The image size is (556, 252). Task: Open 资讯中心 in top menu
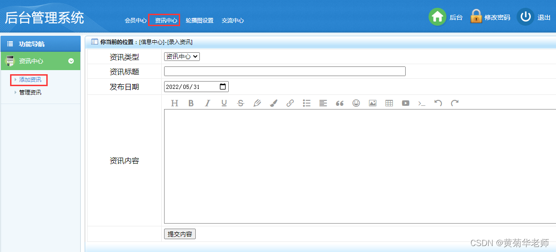tap(166, 21)
